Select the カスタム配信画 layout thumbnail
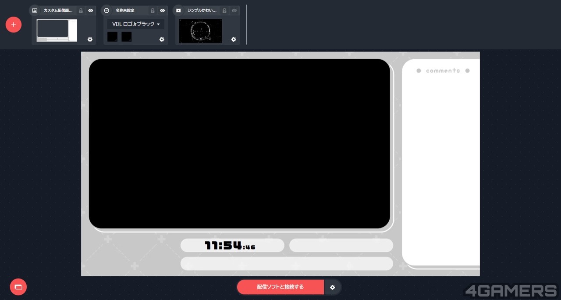The width and height of the screenshot is (561, 300). point(57,31)
